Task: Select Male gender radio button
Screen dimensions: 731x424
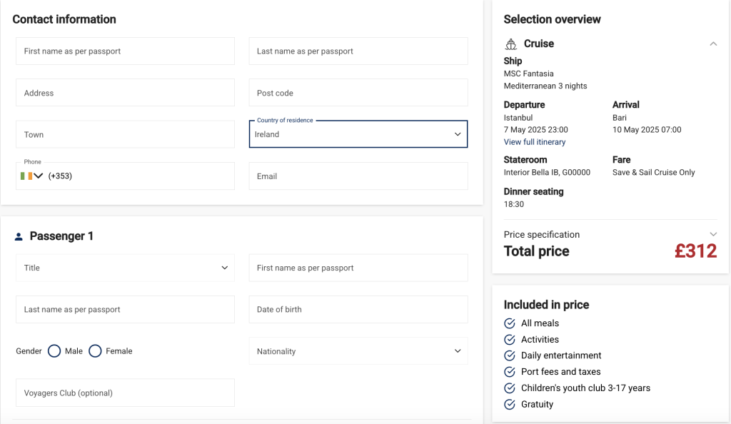Action: [x=54, y=351]
